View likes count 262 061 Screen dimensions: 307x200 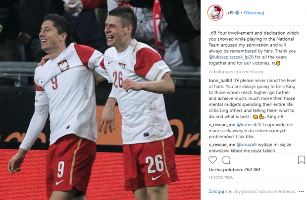pos(235,170)
